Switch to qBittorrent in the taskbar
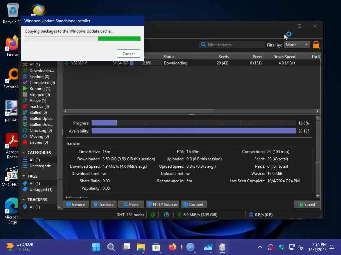 (x=190, y=247)
